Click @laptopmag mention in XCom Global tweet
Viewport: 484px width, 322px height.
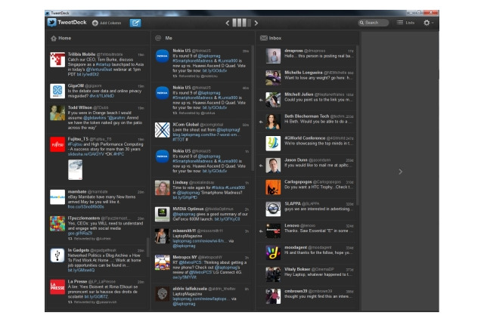(228, 130)
